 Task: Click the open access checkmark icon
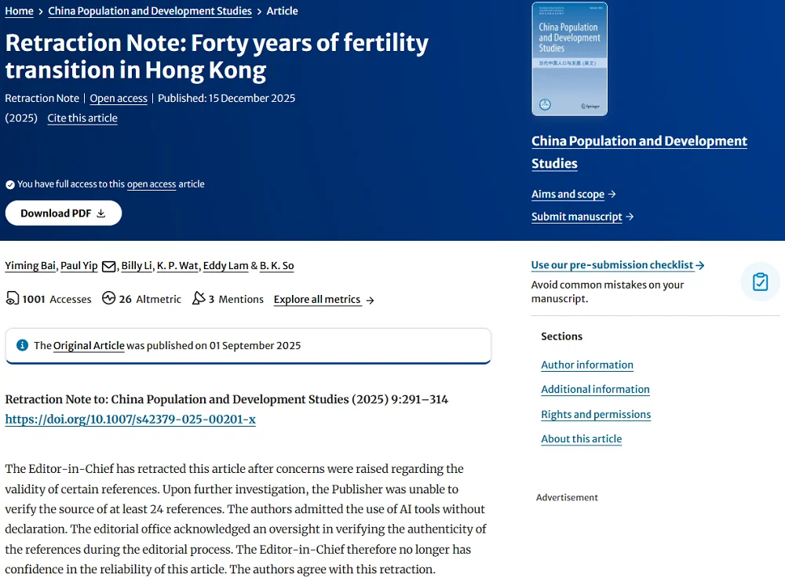coord(10,184)
